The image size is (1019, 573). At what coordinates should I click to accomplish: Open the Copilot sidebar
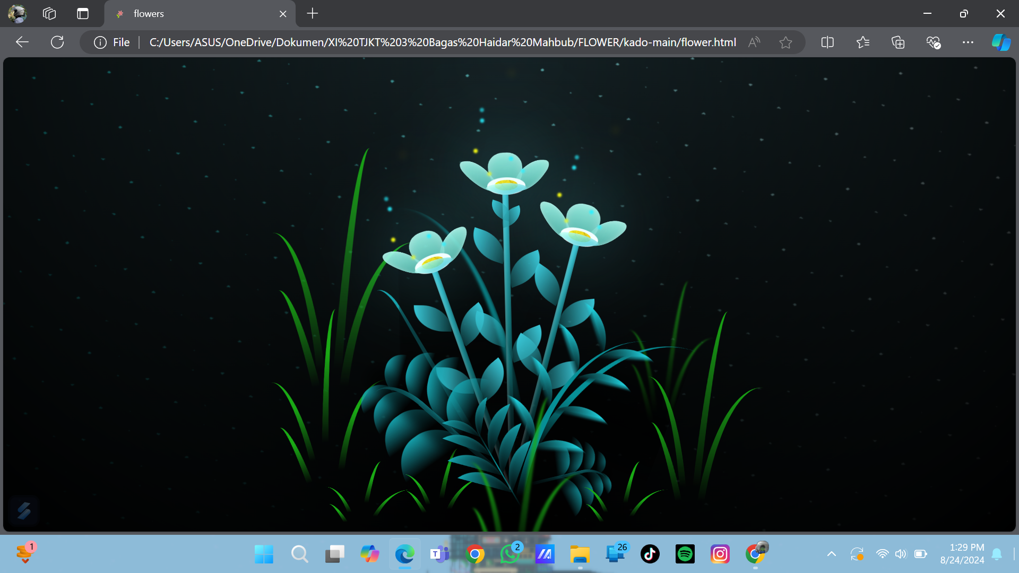[x=1001, y=42]
